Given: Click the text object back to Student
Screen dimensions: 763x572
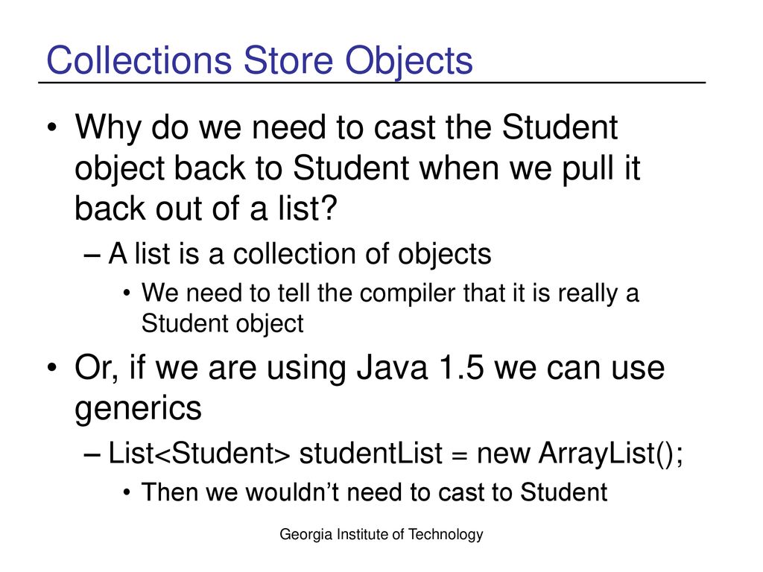Looking at the screenshot, I should click(242, 169).
